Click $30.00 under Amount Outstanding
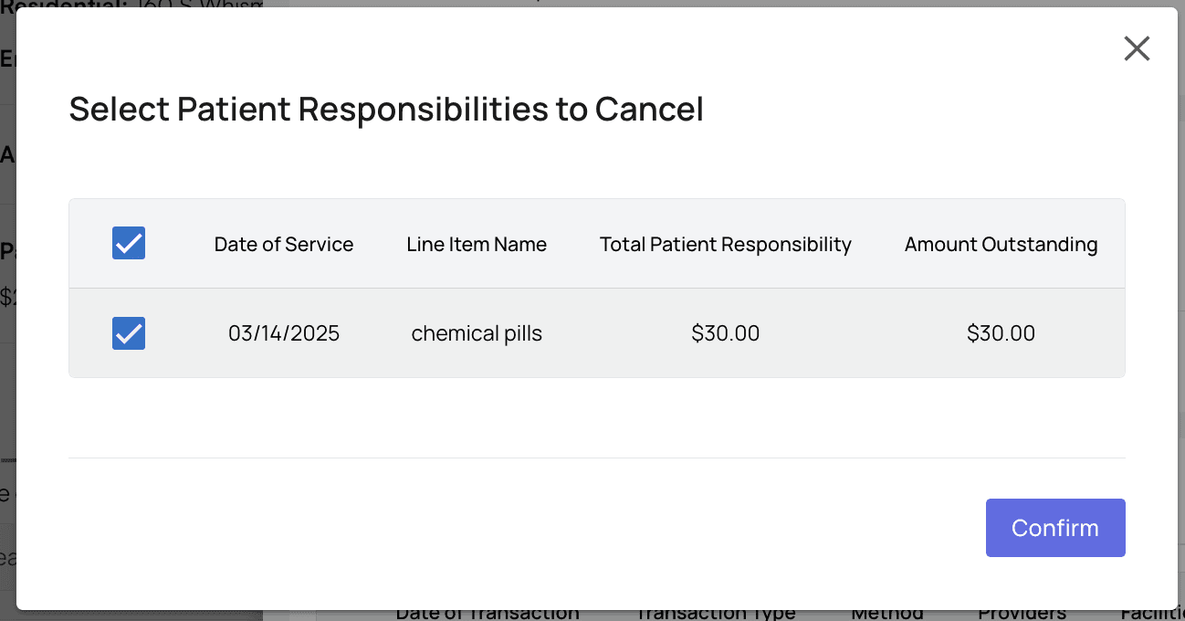The image size is (1185, 621). pyautogui.click(x=1001, y=333)
